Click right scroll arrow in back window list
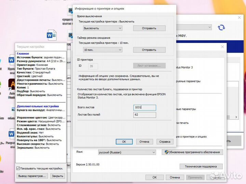246x184 pixels. pyautogui.click(x=236, y=117)
